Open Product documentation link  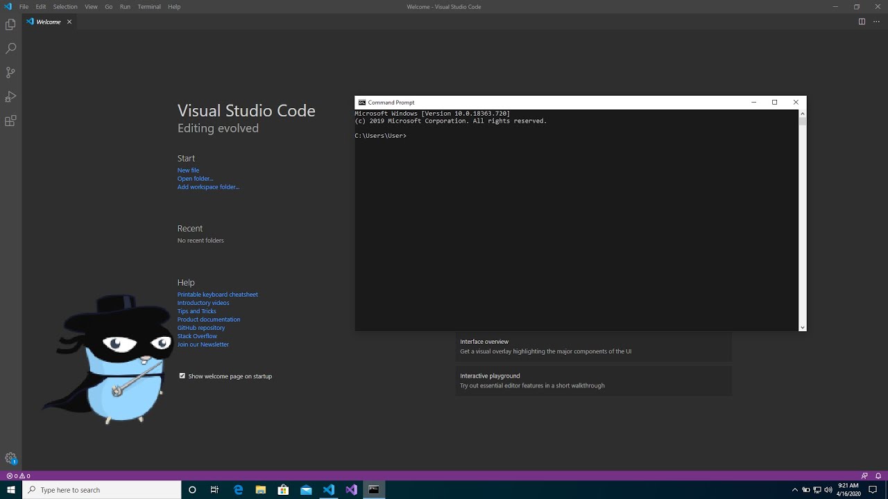click(x=209, y=319)
